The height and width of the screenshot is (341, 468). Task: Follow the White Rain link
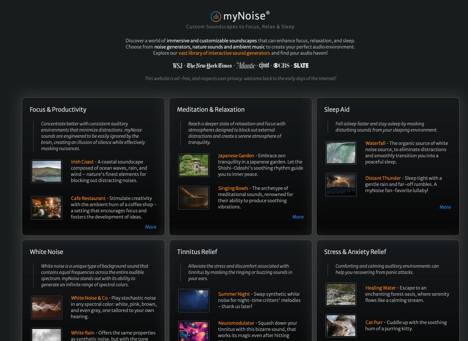83,333
